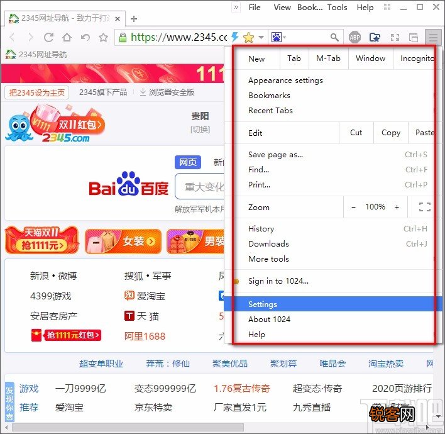Screen dimensions: 445x434
Task: Click the 把2345设为主页 button
Action: point(37,92)
